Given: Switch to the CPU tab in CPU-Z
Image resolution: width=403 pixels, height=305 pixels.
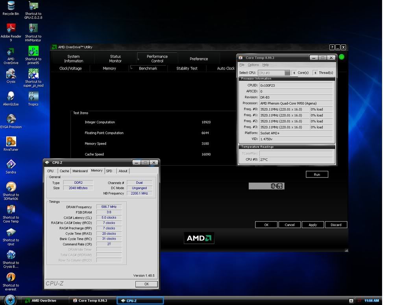Looking at the screenshot, I should tap(50, 171).
